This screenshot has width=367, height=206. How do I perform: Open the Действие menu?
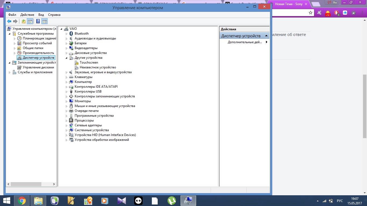tap(27, 15)
